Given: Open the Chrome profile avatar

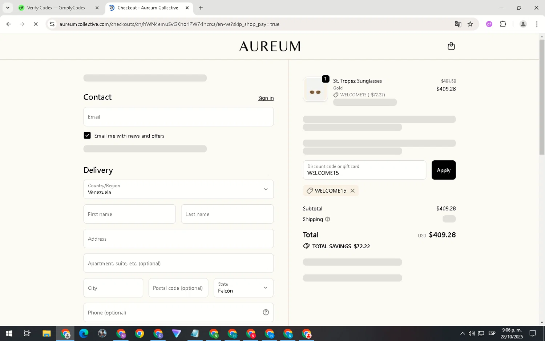Looking at the screenshot, I should pyautogui.click(x=523, y=24).
